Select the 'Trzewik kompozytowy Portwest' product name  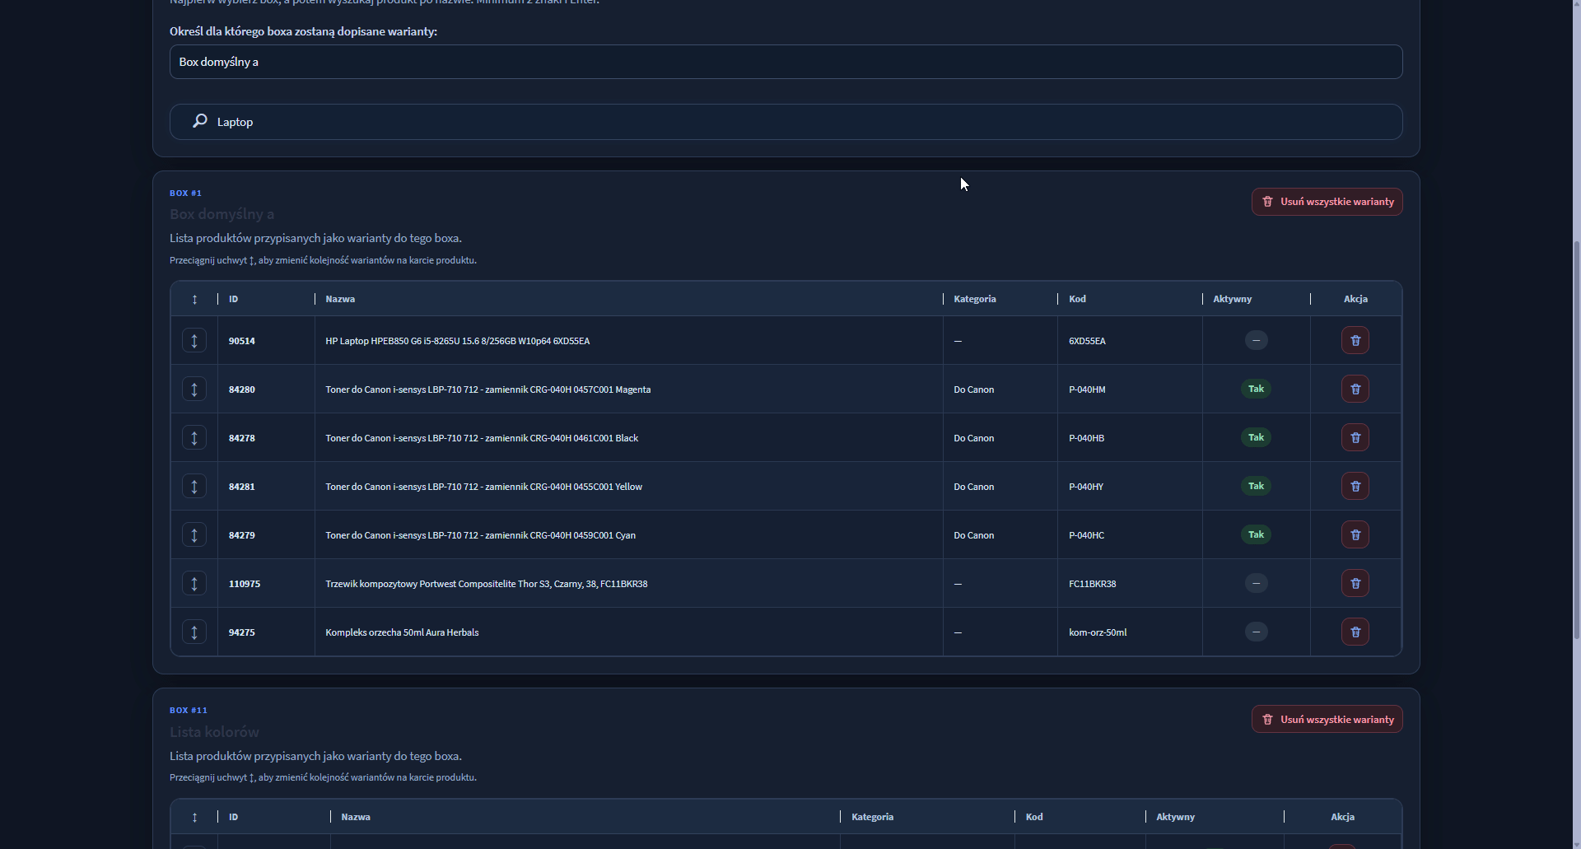(x=486, y=584)
